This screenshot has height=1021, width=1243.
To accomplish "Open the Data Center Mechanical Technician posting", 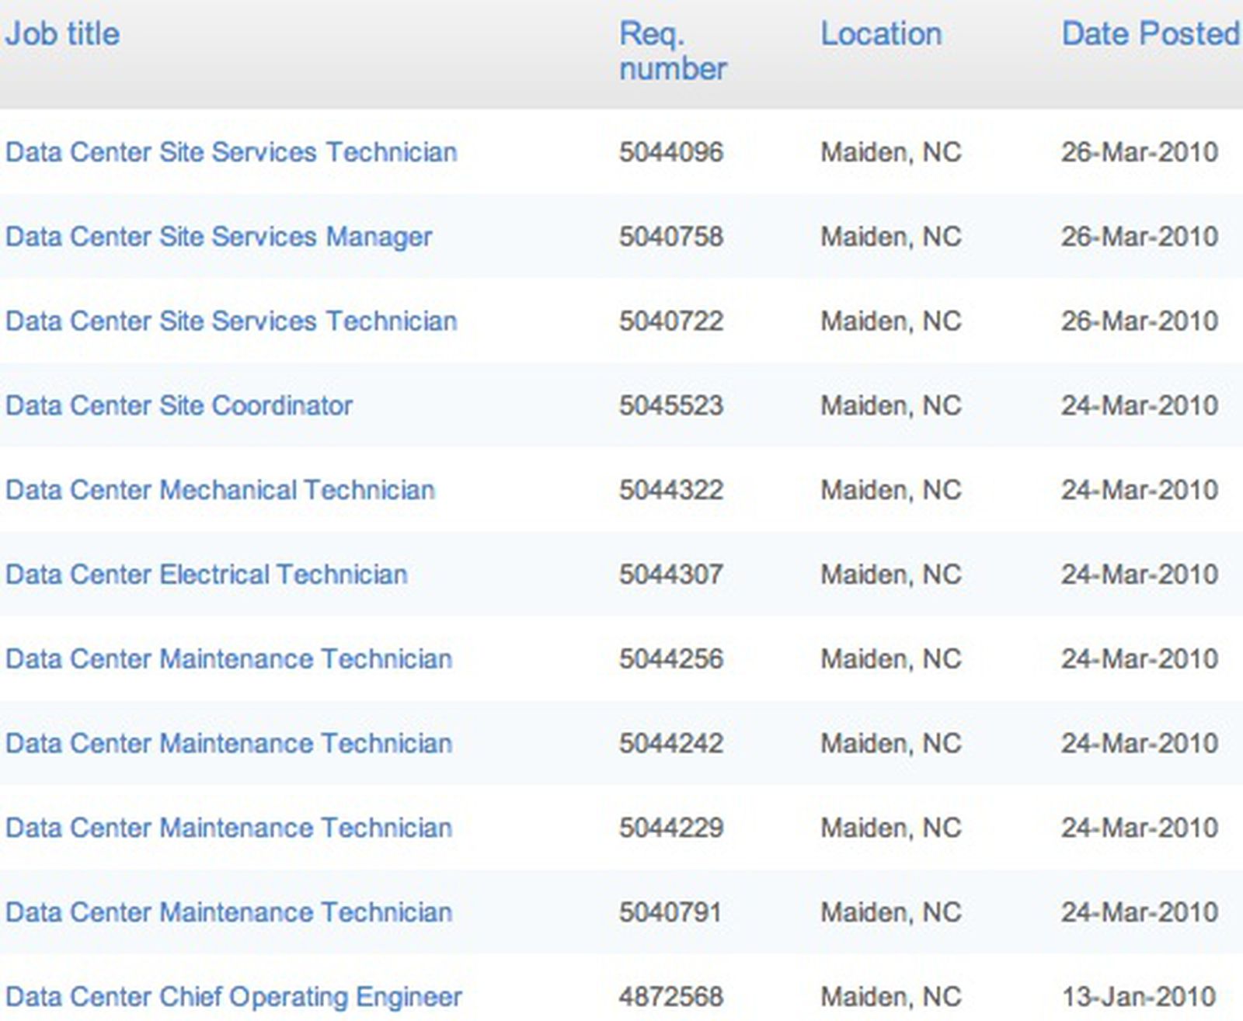I will (220, 490).
